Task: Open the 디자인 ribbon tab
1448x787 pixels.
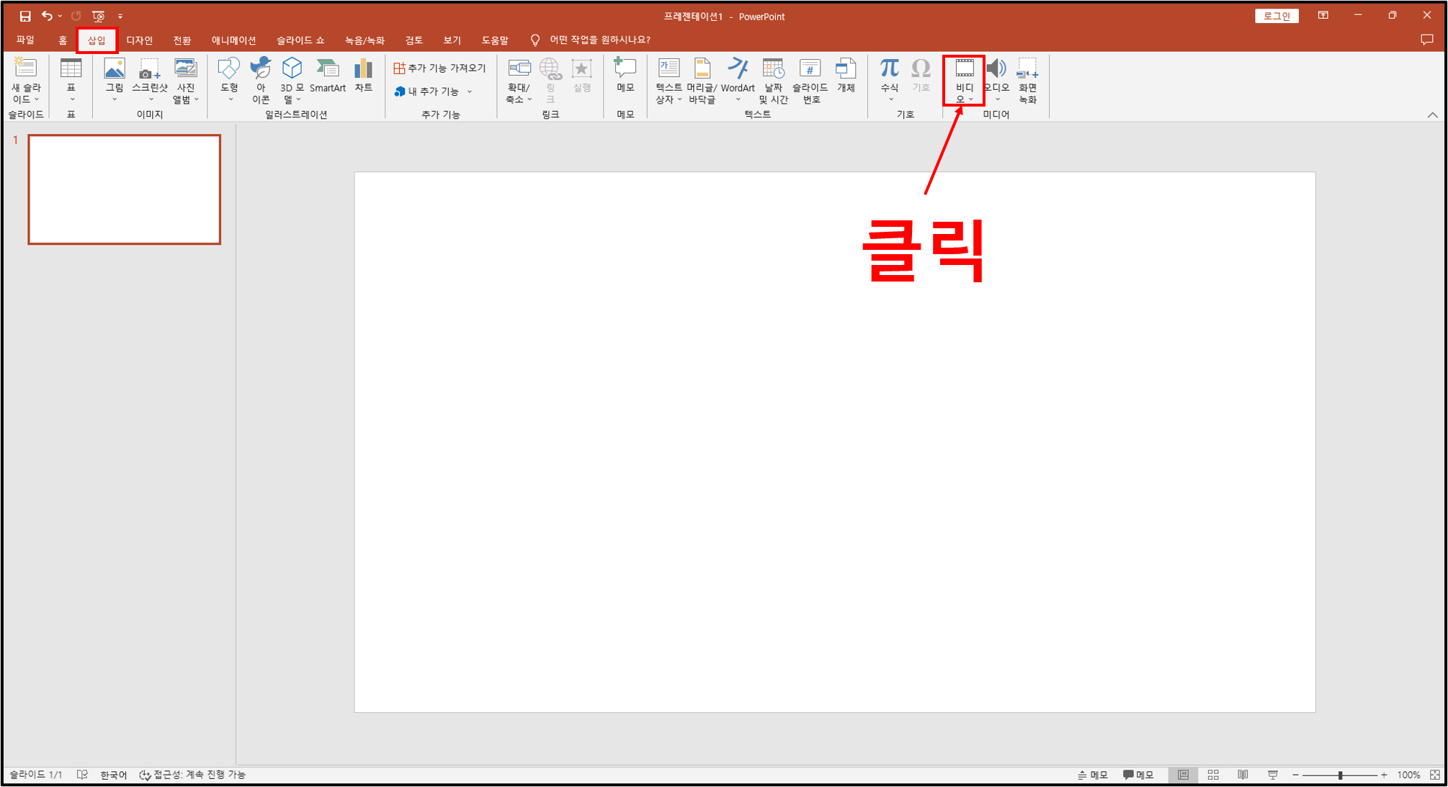Action: pyautogui.click(x=139, y=40)
